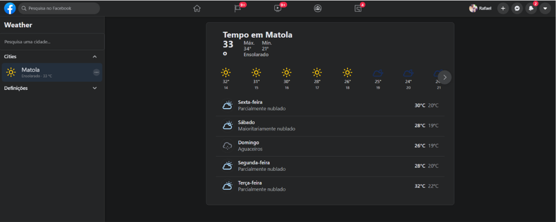556x222 pixels.
Task: Open the Groups icon
Action: [x=317, y=8]
